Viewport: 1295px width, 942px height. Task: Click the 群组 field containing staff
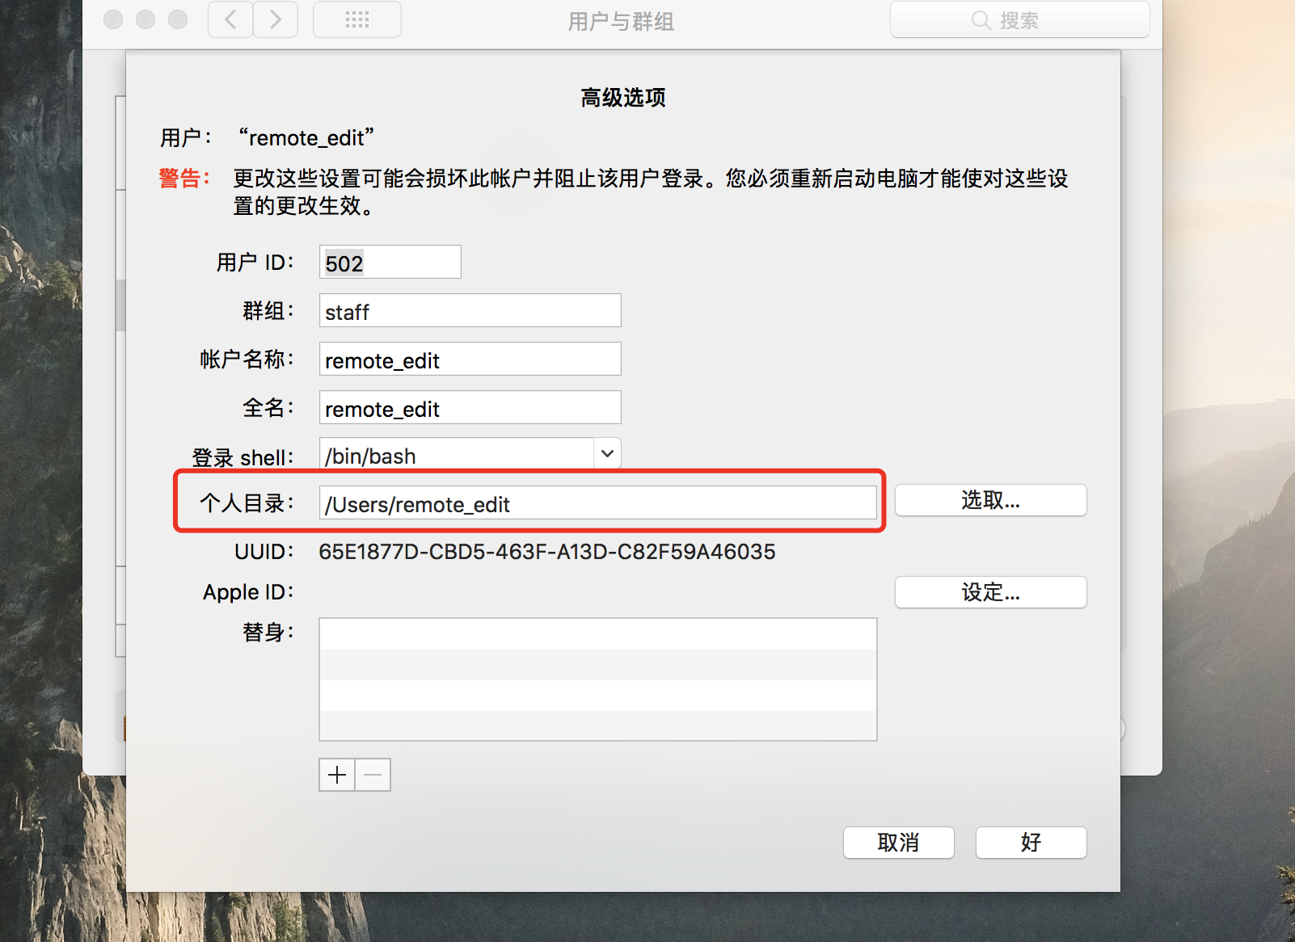(470, 311)
